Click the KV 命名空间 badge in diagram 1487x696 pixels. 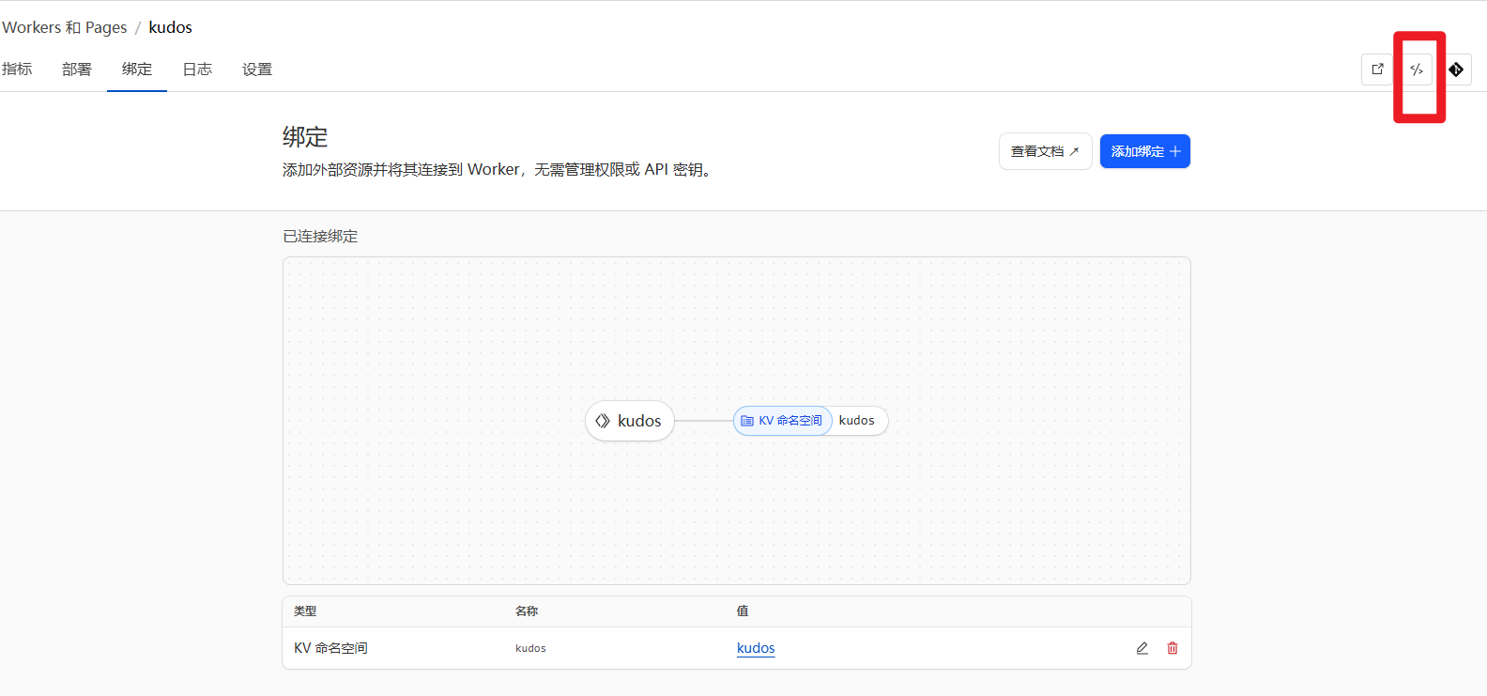point(783,421)
